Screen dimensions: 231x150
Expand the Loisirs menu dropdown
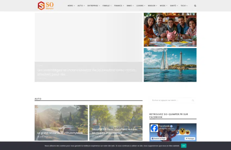tap(141, 6)
